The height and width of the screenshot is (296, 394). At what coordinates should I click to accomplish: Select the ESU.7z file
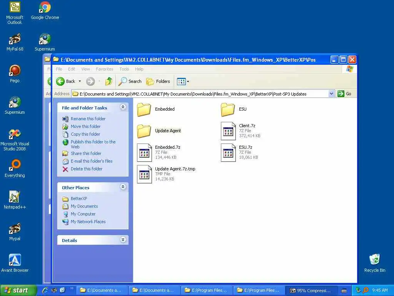click(x=240, y=153)
